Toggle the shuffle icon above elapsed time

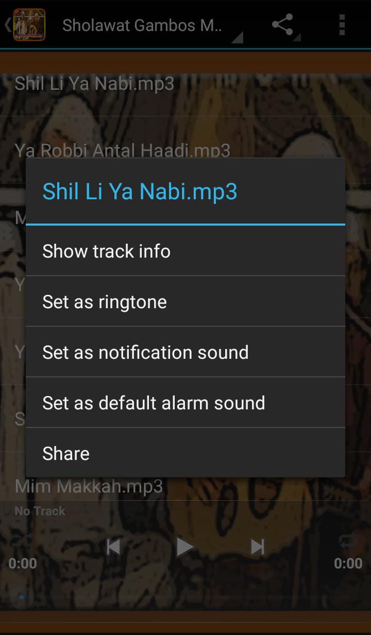22,540
